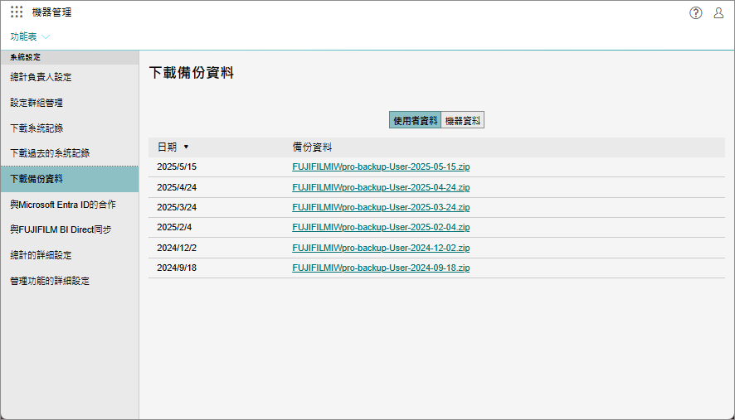The width and height of the screenshot is (735, 420).
Task: Switch to 使用者資料 toggle
Action: [415, 120]
